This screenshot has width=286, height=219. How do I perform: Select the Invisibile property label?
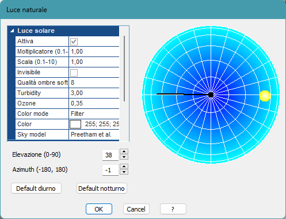(x=29, y=72)
